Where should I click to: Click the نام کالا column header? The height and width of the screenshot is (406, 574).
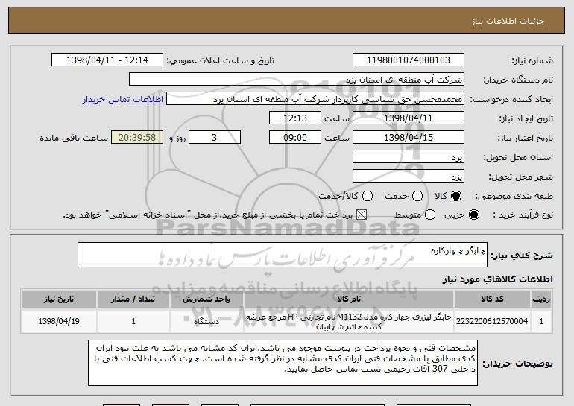tap(349, 299)
